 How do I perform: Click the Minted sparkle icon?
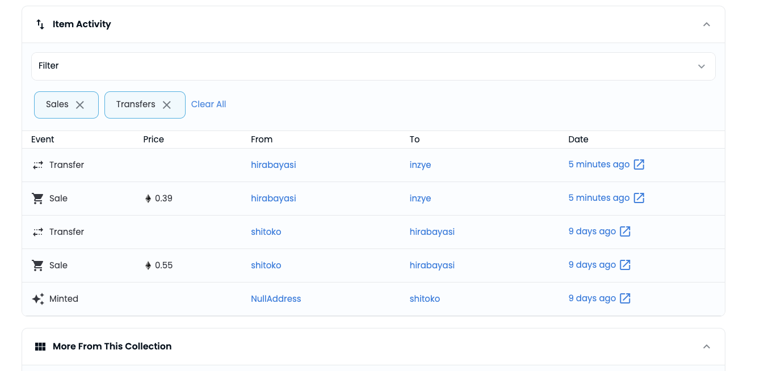point(38,299)
